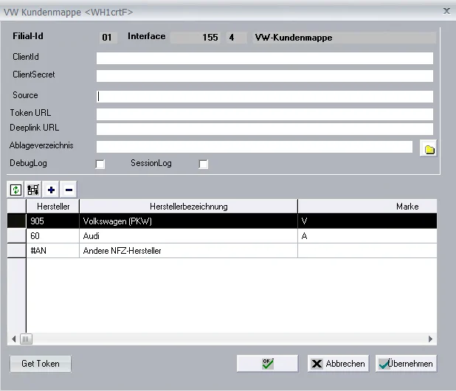Click the refresh icon above the table
This screenshot has height=391, width=456.
tap(15, 190)
